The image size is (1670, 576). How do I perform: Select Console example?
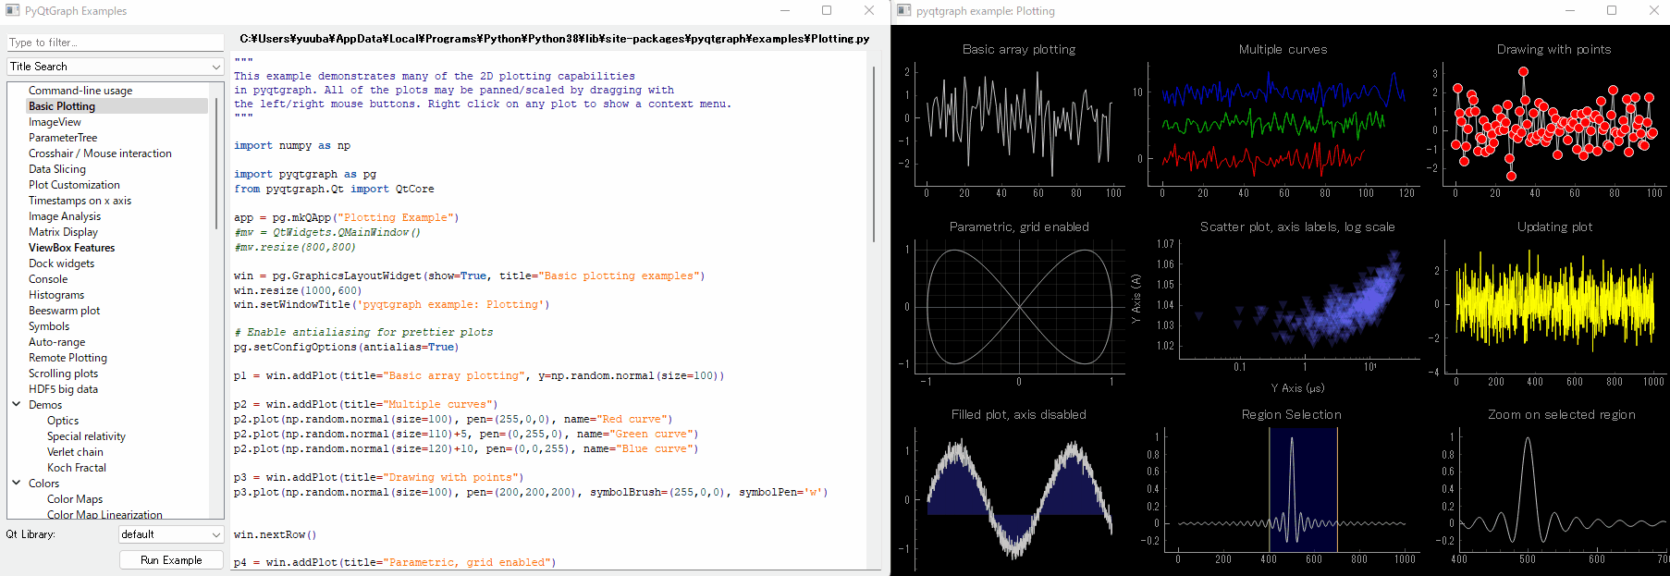coord(48,279)
